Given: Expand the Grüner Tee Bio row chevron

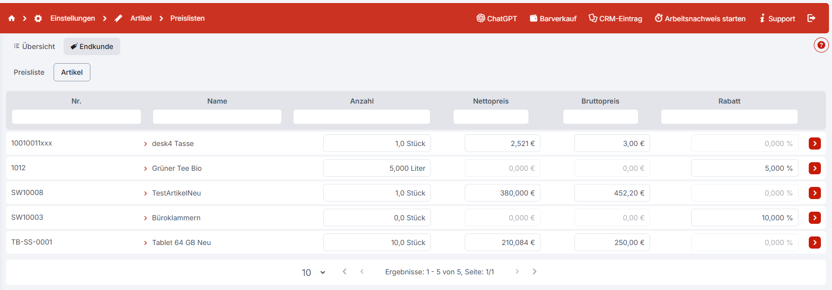Looking at the screenshot, I should point(145,169).
